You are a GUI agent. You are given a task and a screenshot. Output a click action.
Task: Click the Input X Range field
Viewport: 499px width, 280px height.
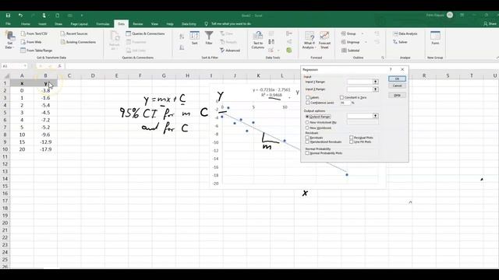pyautogui.click(x=359, y=89)
